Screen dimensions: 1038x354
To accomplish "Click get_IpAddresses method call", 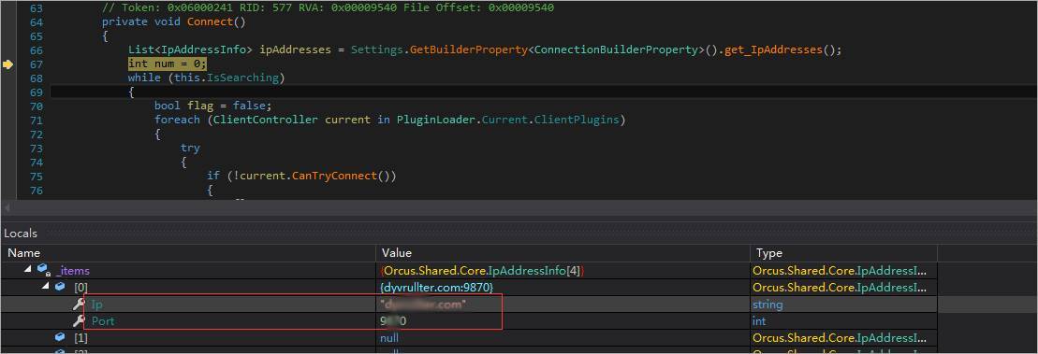I will pos(773,50).
